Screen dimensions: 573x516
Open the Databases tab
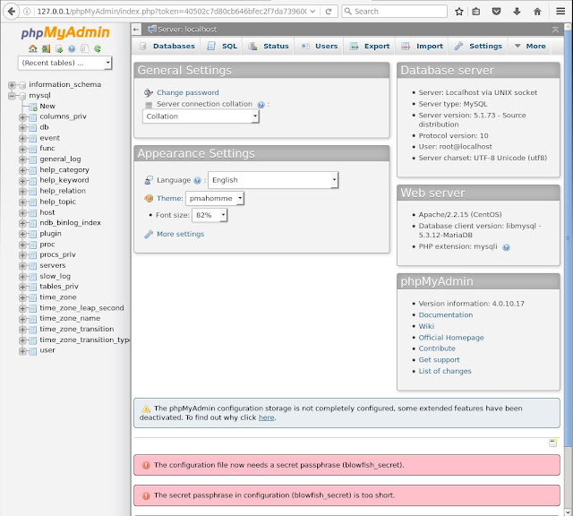(x=168, y=46)
